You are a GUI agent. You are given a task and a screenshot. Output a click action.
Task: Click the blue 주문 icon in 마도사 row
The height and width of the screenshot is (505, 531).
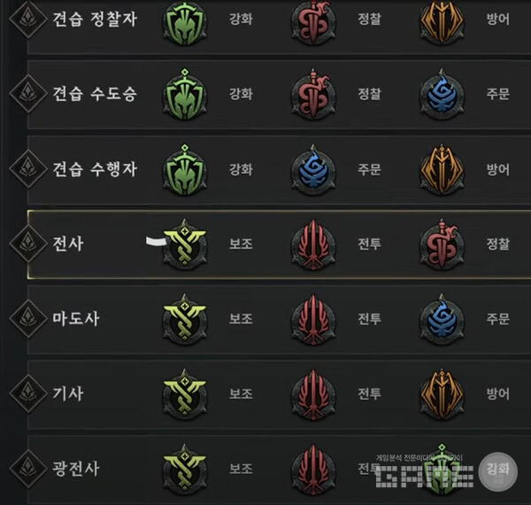[442, 319]
